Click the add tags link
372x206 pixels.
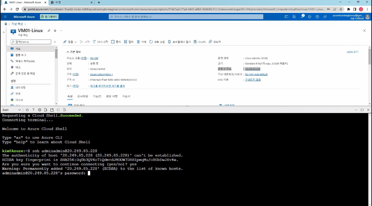[x=107, y=86]
